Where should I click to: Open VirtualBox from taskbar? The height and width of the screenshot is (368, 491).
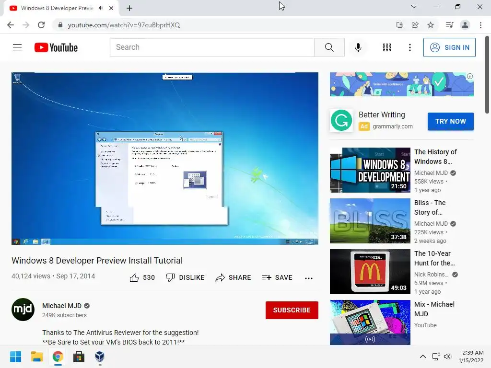tap(100, 356)
